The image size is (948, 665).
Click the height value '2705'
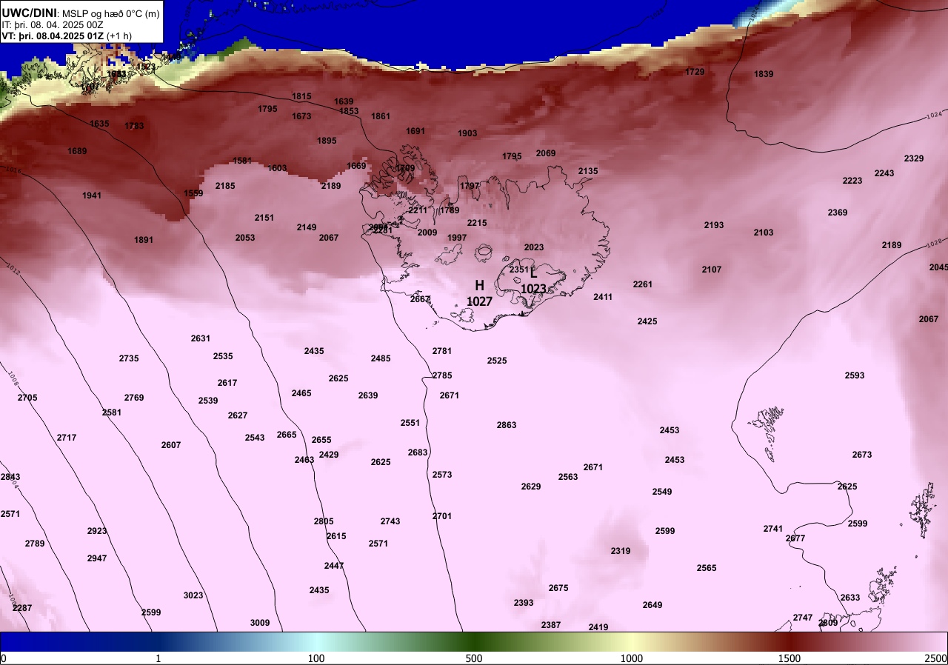[27, 398]
